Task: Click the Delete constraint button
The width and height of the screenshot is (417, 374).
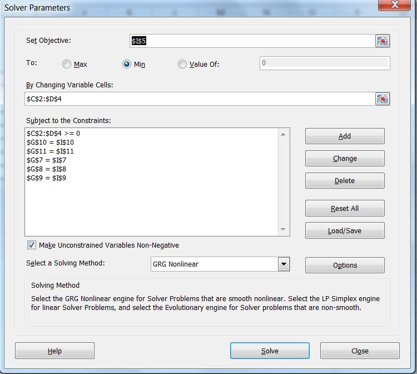Action: coord(345,181)
